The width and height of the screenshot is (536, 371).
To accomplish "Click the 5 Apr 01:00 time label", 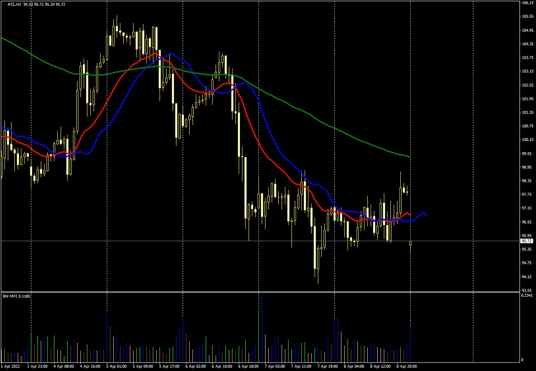I will click(116, 366).
